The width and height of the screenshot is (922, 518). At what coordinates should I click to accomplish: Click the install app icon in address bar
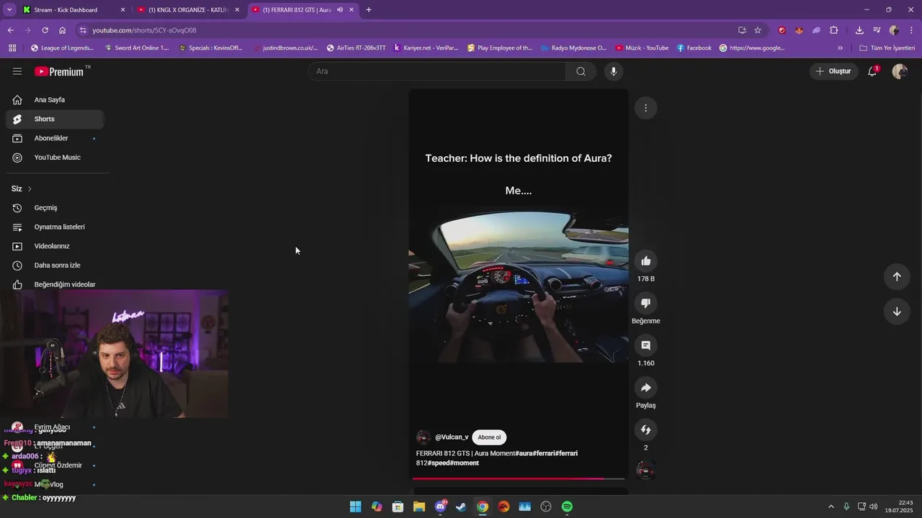(x=742, y=30)
